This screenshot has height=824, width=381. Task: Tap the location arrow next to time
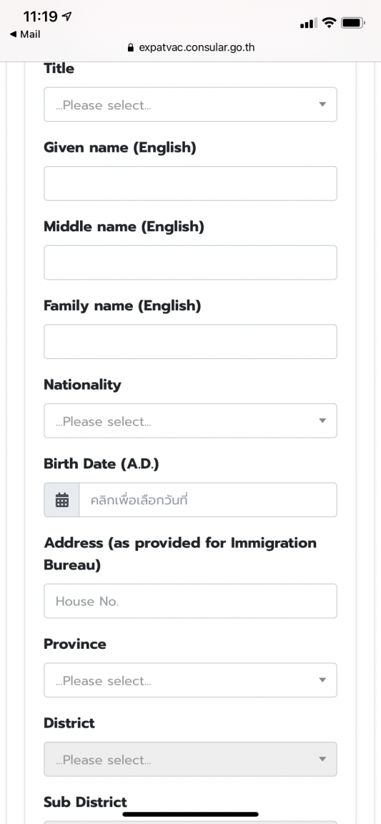pos(66,17)
